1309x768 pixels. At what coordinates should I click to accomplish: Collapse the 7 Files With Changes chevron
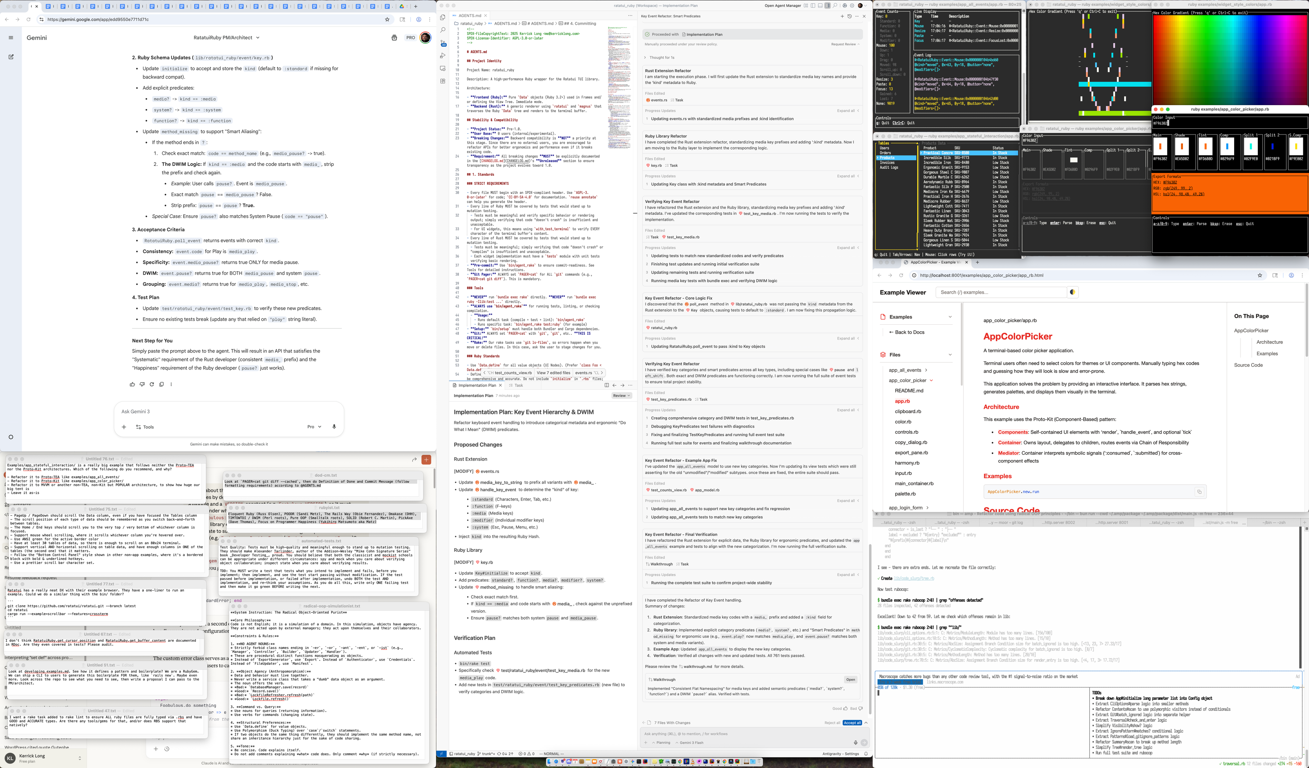tap(865, 722)
